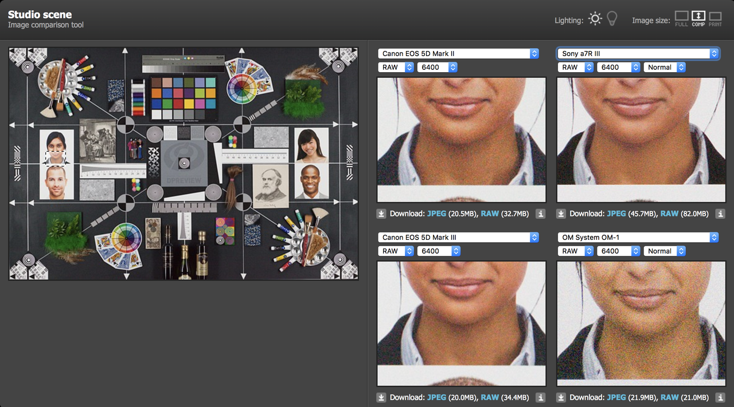The image size is (734, 407).
Task: Download RAW (32.7MB) for Canon 5D Mark II
Action: 490,214
